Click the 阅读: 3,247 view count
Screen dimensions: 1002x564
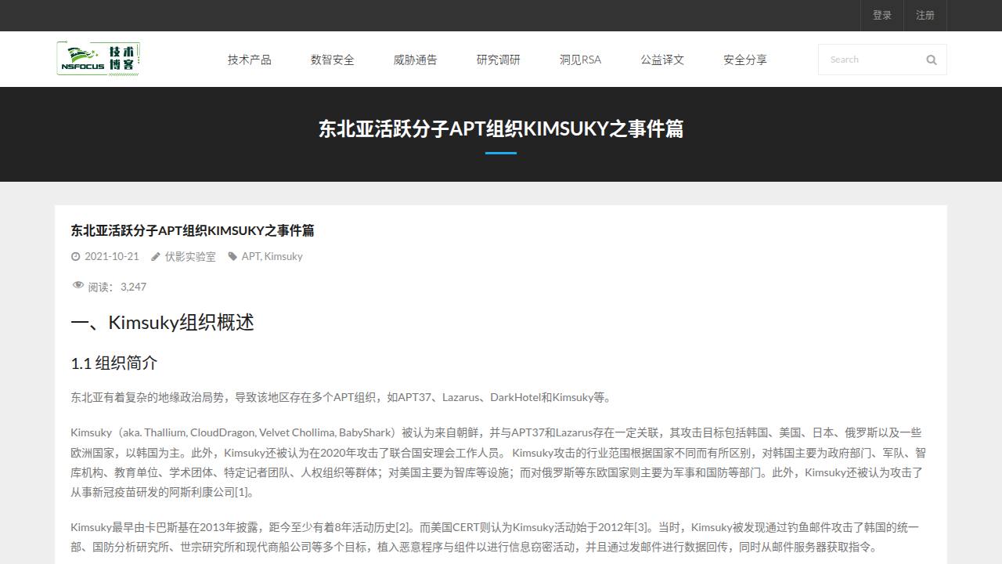click(x=117, y=287)
